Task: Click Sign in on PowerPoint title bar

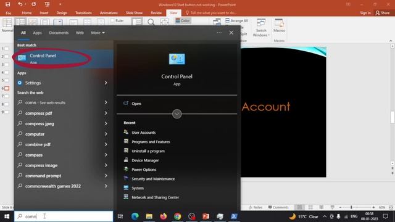Action: tap(365, 13)
